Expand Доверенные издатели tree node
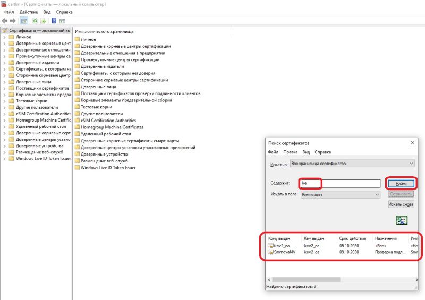 tap(4, 63)
